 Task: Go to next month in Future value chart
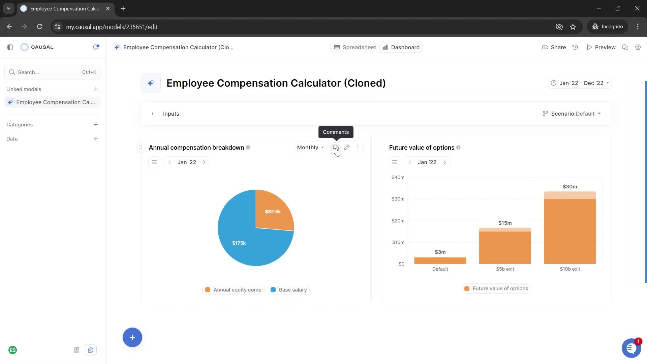pos(445,162)
